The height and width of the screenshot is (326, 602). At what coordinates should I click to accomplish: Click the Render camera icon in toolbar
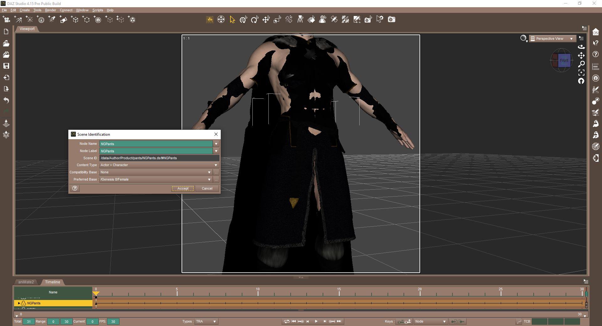392,19
